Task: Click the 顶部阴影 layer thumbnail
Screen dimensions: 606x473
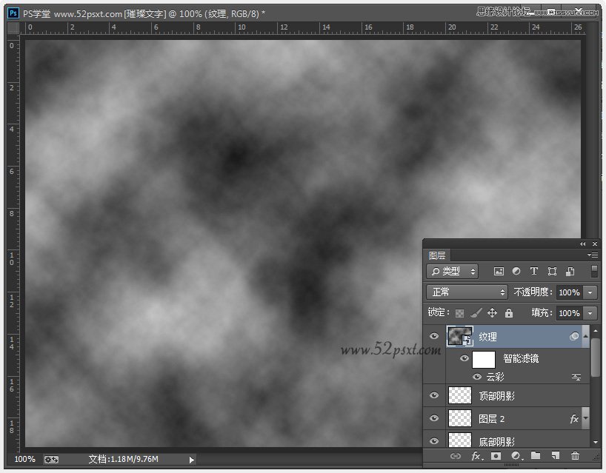Action: point(460,395)
